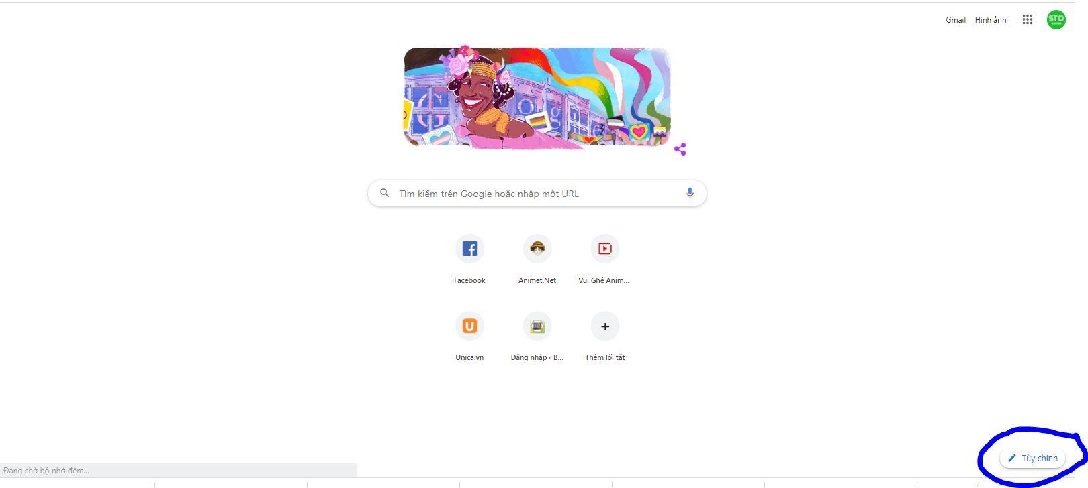Launch the Vui Ghê Anim shortcut icon

point(604,249)
